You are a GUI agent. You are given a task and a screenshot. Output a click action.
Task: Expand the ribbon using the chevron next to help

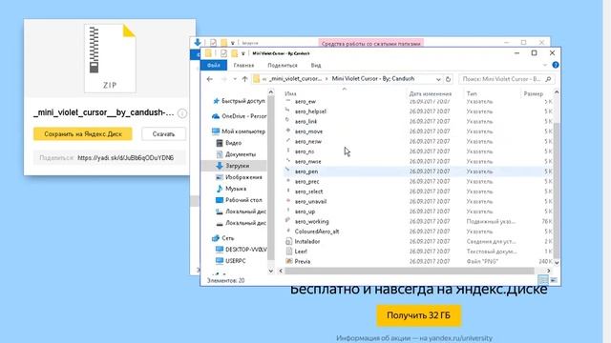(x=545, y=65)
